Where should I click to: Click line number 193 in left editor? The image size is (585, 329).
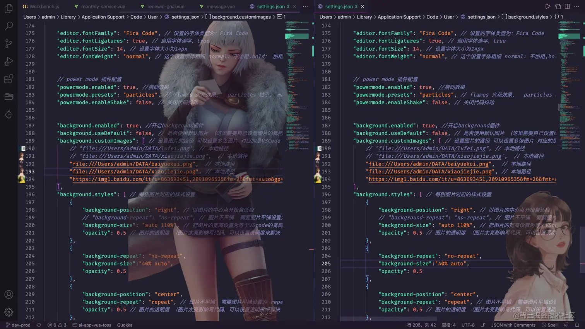(x=30, y=172)
